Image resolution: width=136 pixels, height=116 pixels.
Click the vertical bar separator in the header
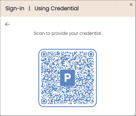(x=29, y=9)
